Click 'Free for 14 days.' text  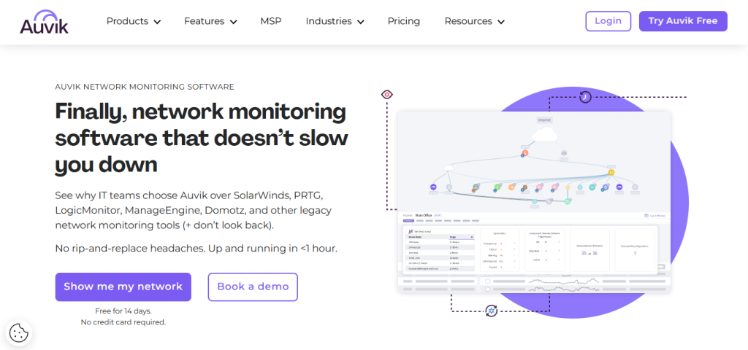(x=123, y=311)
